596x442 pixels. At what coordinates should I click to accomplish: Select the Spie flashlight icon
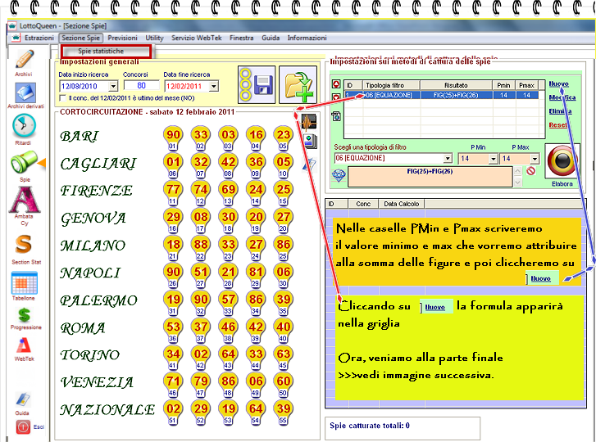coord(25,162)
